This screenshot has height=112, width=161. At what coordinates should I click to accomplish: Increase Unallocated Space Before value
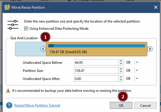121,61
